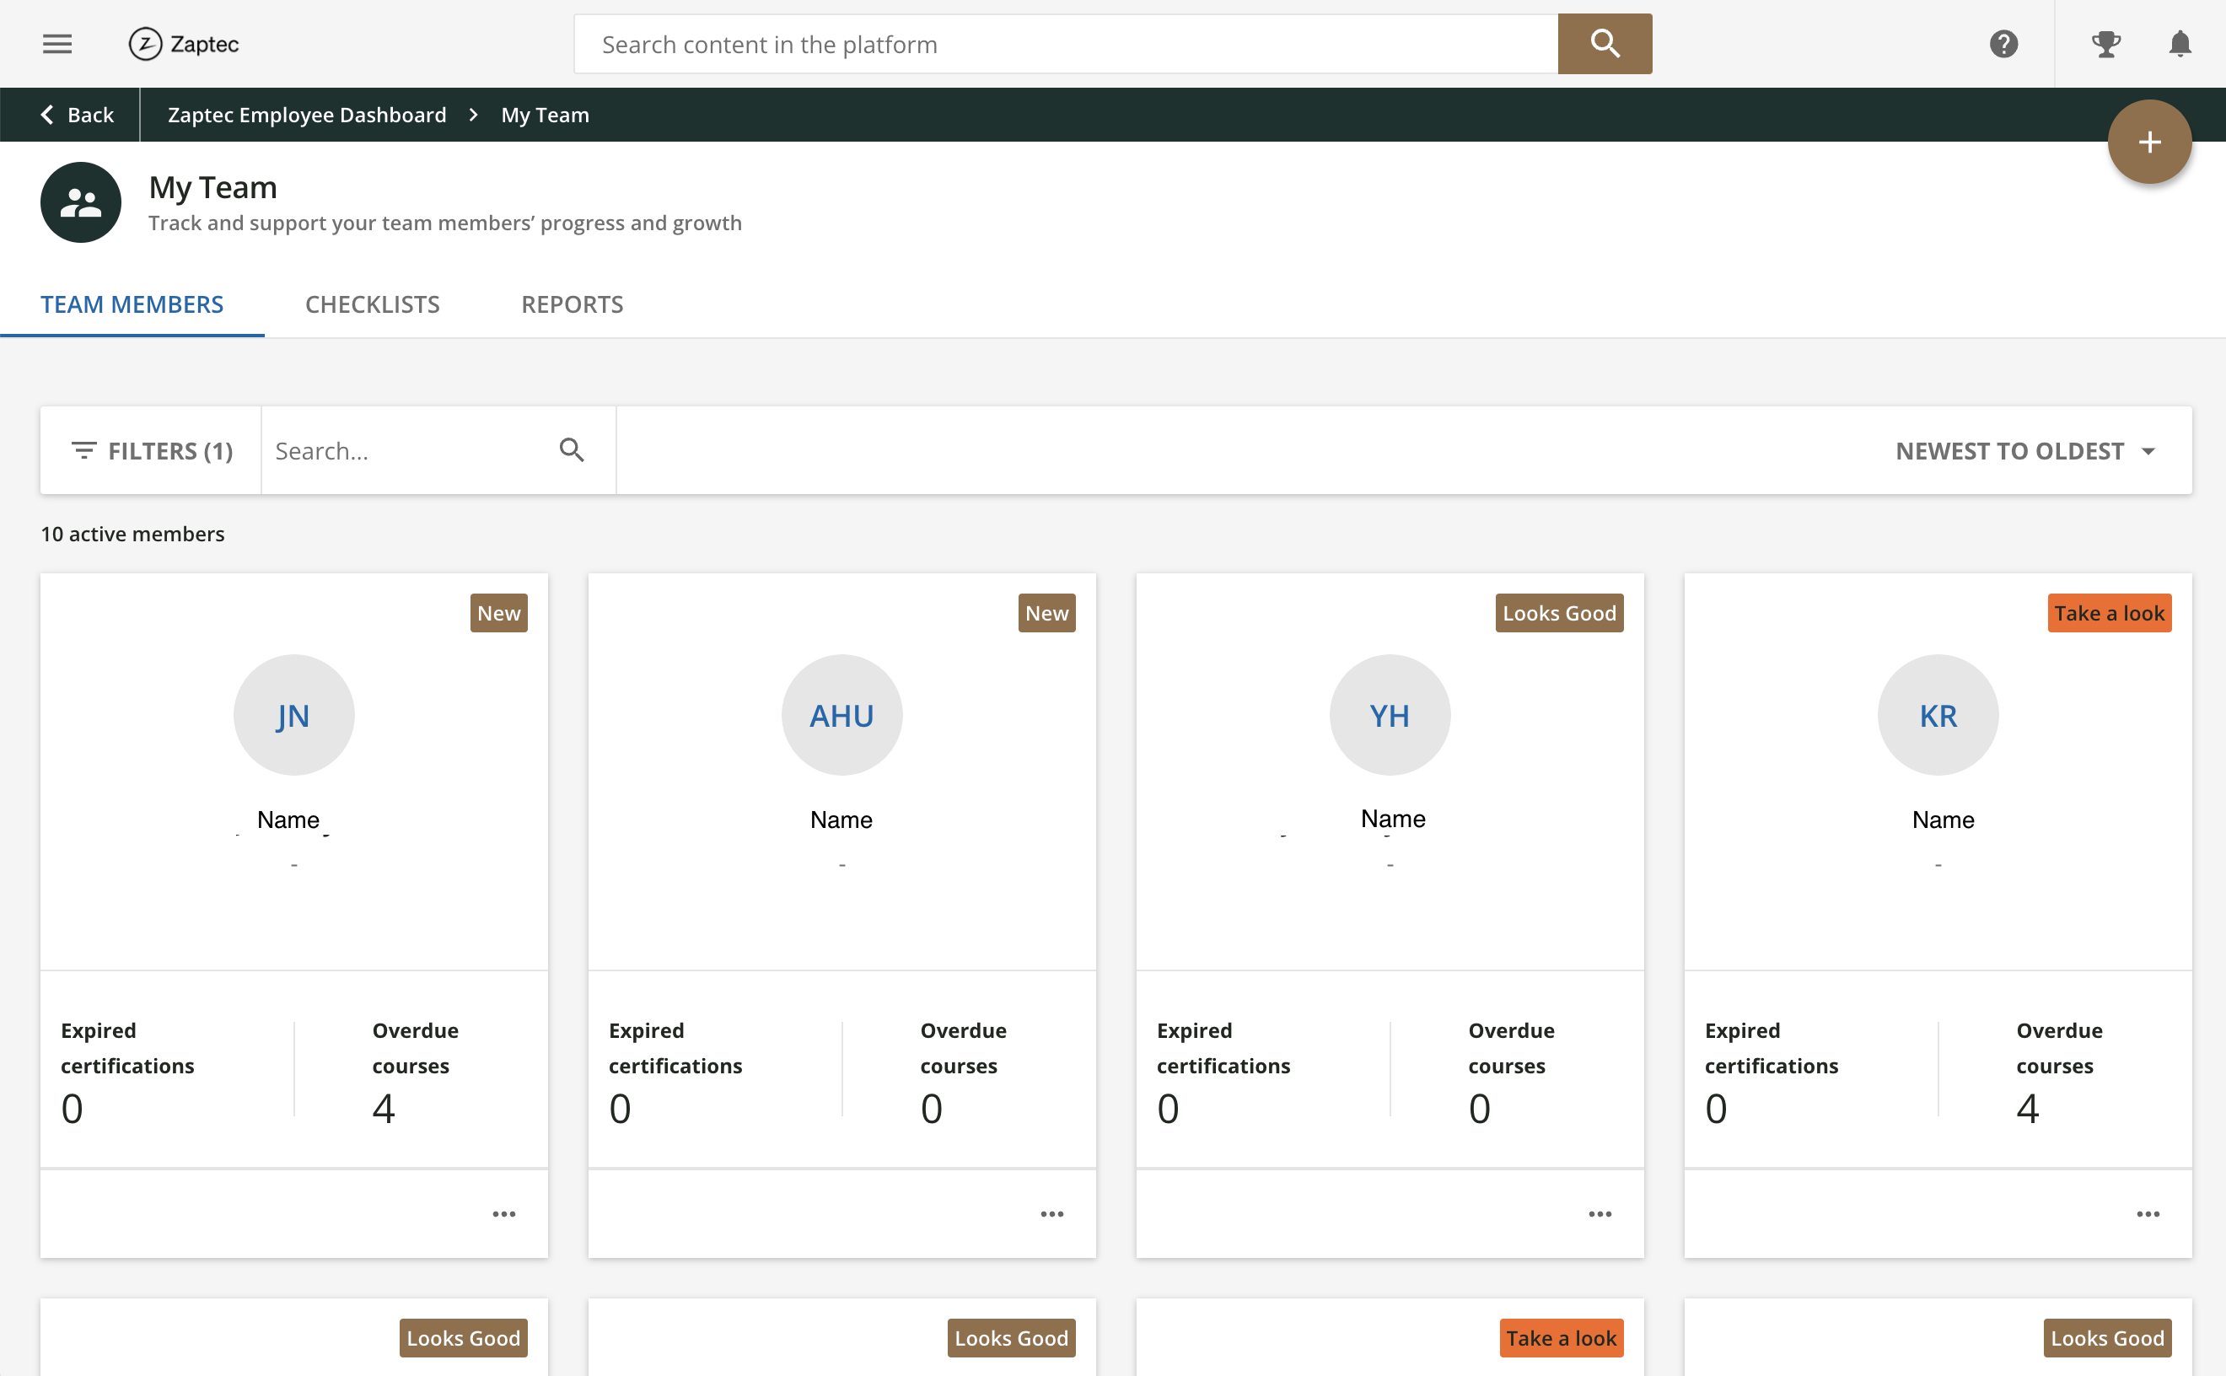The height and width of the screenshot is (1376, 2226).
Task: Click the round plus add button
Action: tap(2148, 142)
